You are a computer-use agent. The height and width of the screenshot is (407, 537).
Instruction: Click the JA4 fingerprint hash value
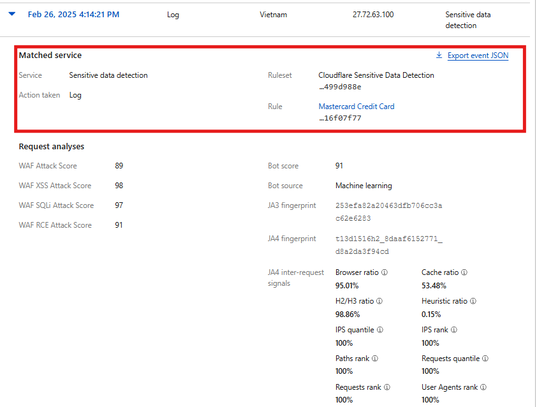tap(388, 245)
